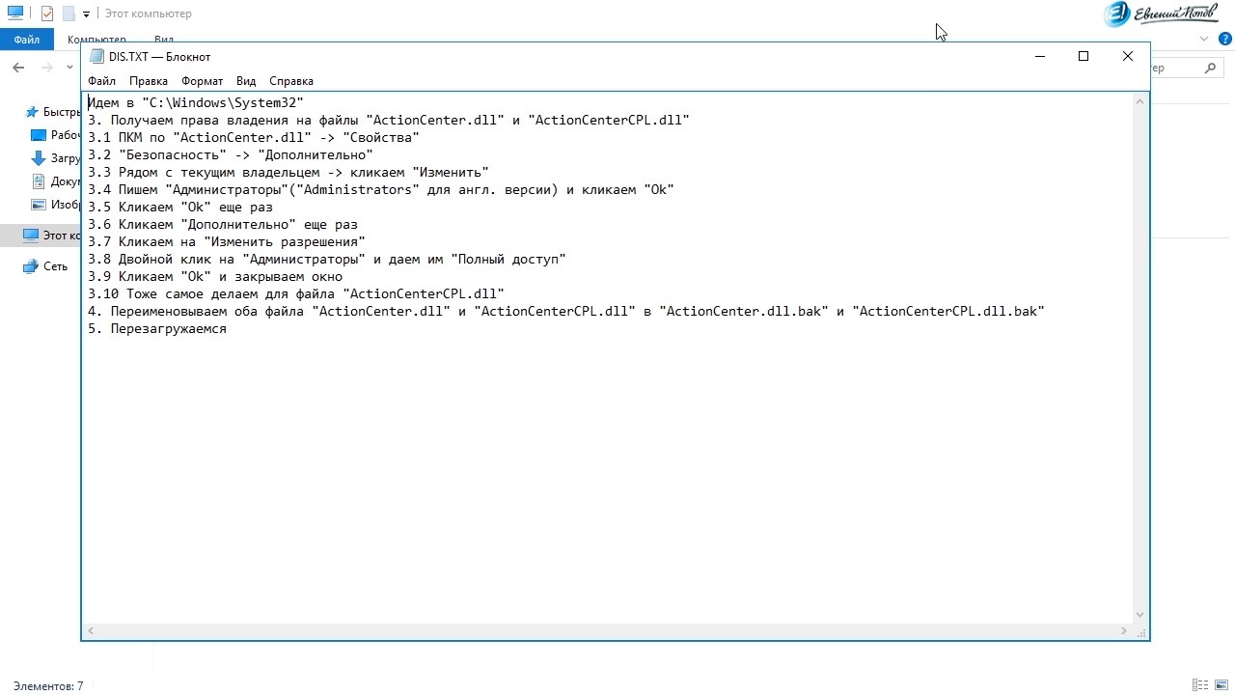Click the 'Этот компьютер' Explorer window title
Screen dimensions: 1235x695
[149, 14]
